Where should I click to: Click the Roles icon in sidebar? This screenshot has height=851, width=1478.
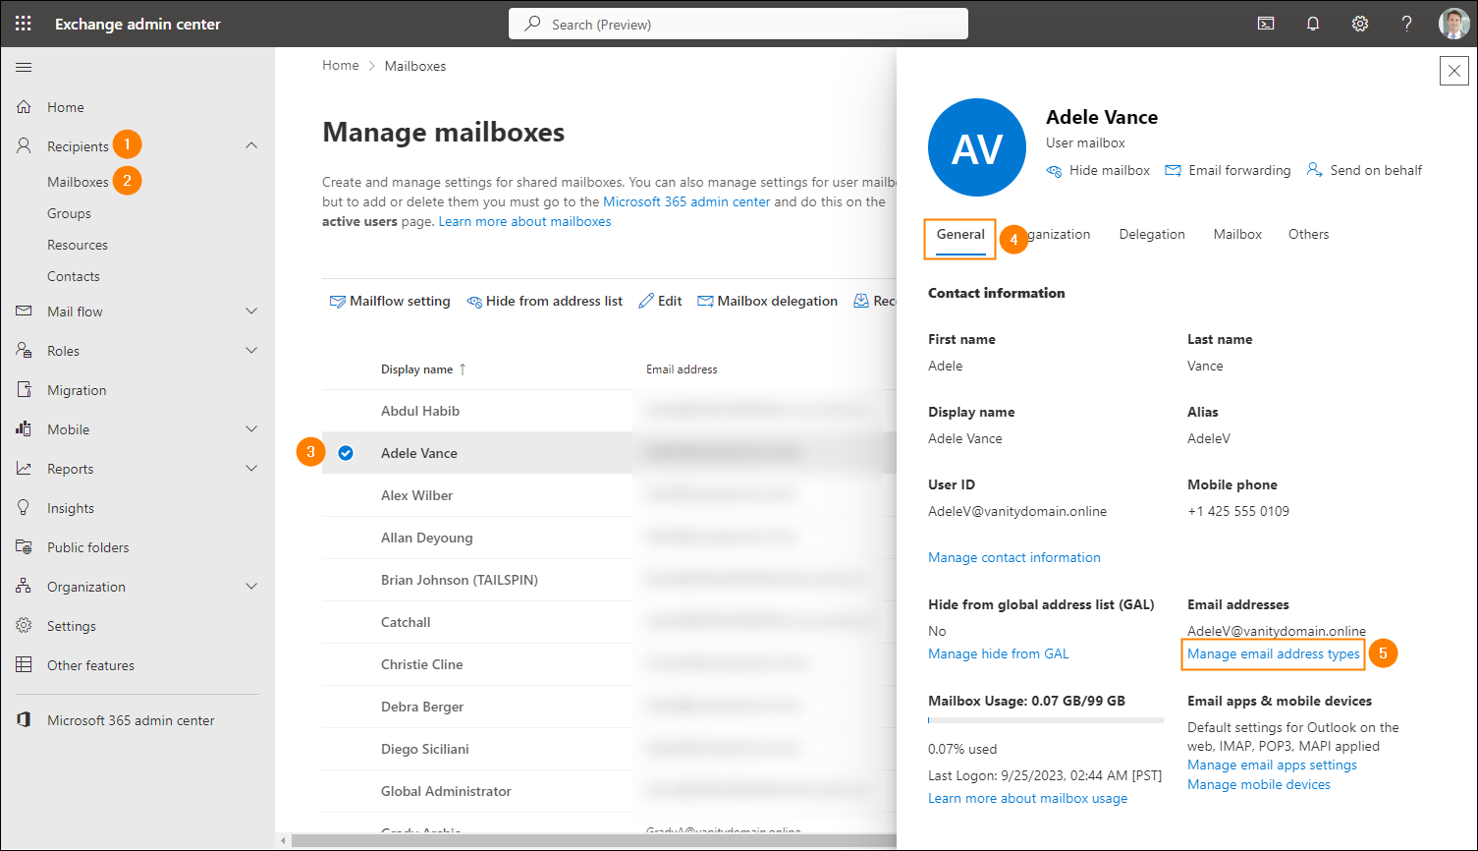coord(24,351)
